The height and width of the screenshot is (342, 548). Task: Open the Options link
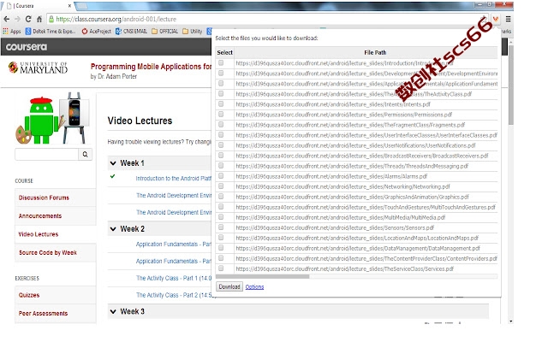pyautogui.click(x=254, y=287)
